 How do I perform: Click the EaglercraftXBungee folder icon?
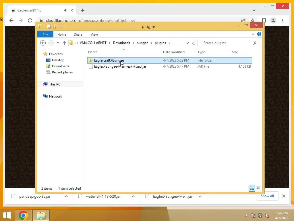pyautogui.click(x=90, y=60)
